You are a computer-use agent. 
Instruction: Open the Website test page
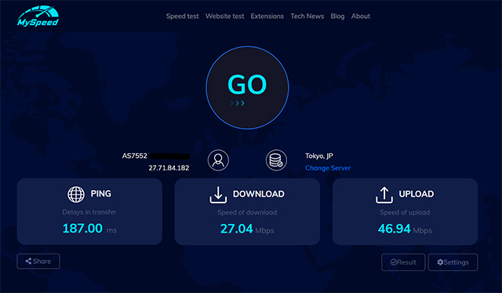(x=225, y=16)
